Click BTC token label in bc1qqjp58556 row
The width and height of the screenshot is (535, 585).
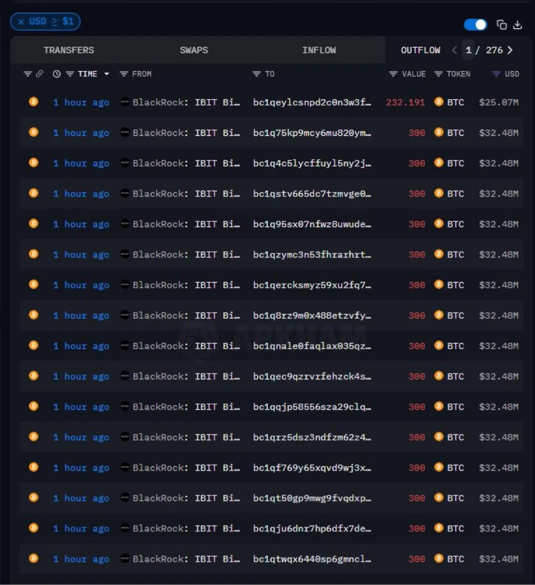(x=456, y=407)
